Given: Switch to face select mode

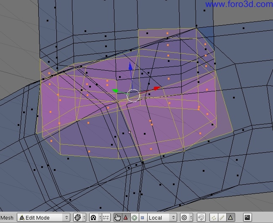Looking at the screenshot, I should [231, 218].
